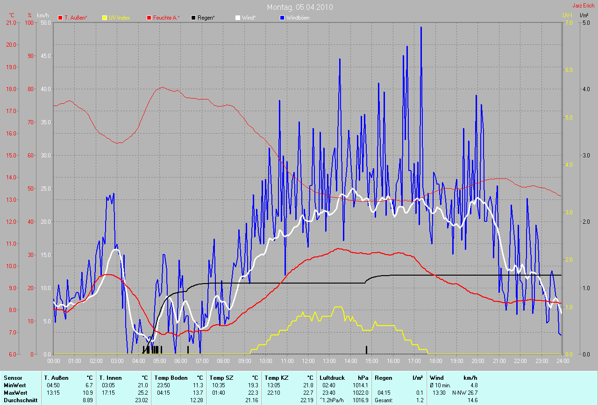Image resolution: width=598 pixels, height=405 pixels.
Task: Click the '24:00' time axis label
Action: [x=562, y=361]
